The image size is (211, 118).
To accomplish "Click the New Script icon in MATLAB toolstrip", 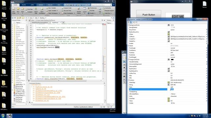I will coord(14,9).
